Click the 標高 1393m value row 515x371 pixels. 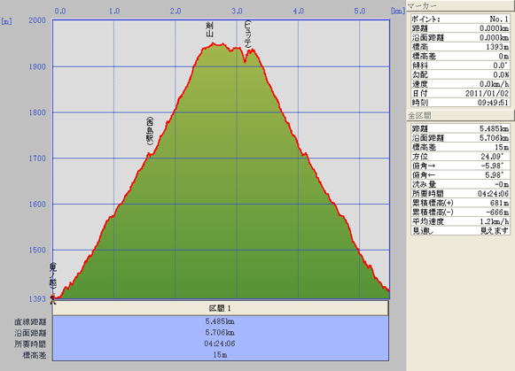click(x=460, y=47)
